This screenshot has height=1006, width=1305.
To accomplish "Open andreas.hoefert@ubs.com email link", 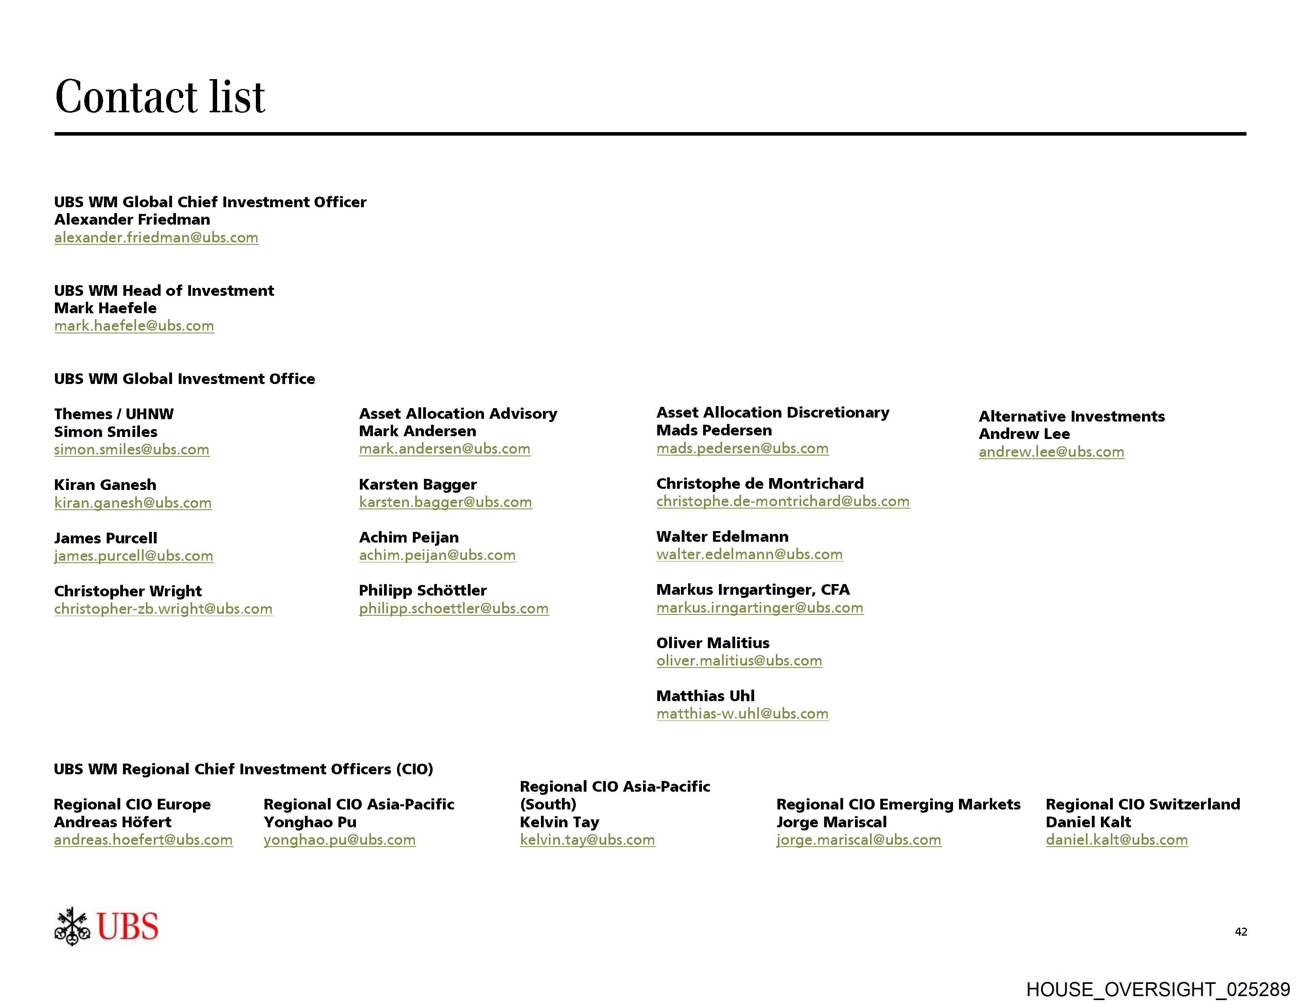I will pyautogui.click(x=143, y=840).
